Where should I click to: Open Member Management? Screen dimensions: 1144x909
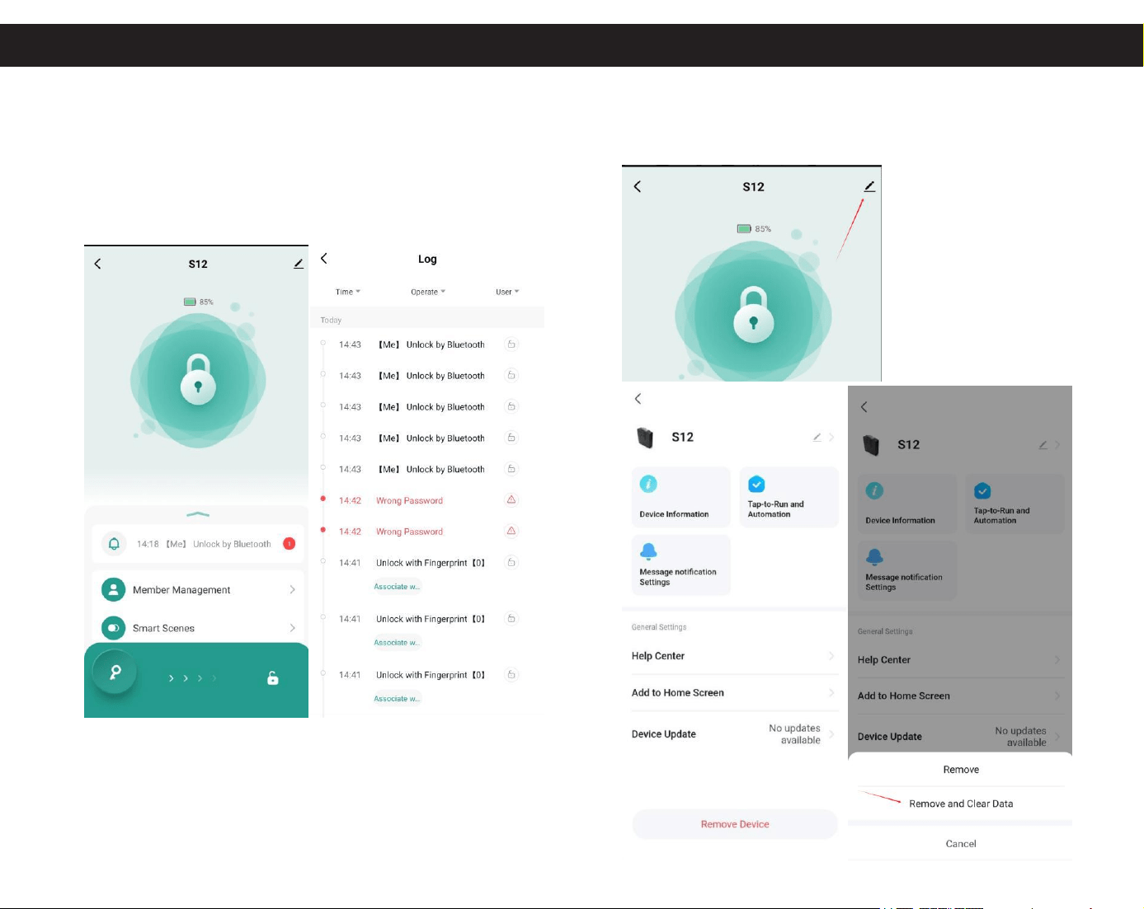pyautogui.click(x=198, y=590)
